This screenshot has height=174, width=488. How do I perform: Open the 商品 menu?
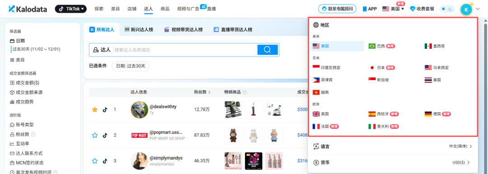point(165,9)
